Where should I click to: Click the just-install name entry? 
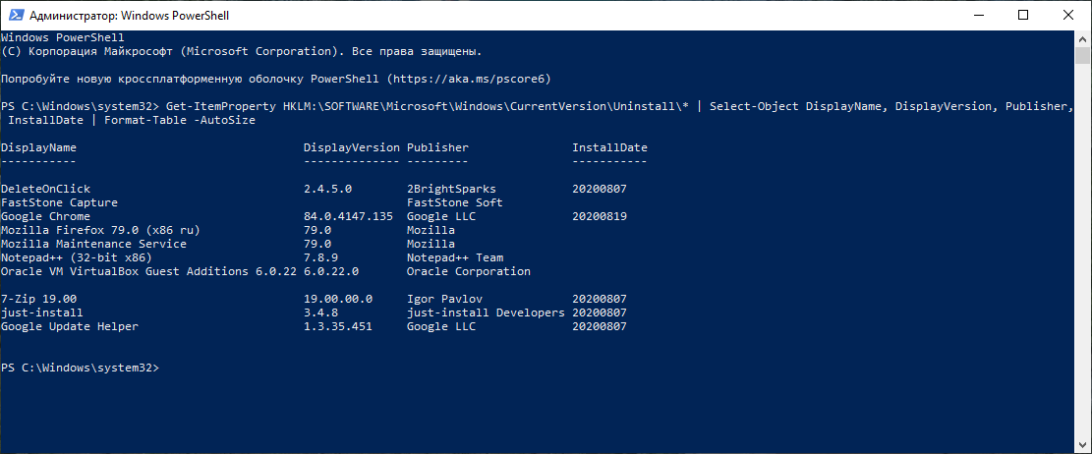(x=42, y=312)
